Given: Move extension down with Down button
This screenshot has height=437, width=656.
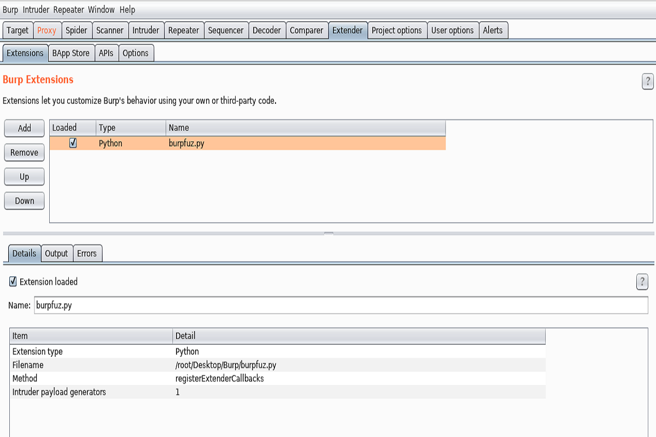Looking at the screenshot, I should (x=25, y=200).
